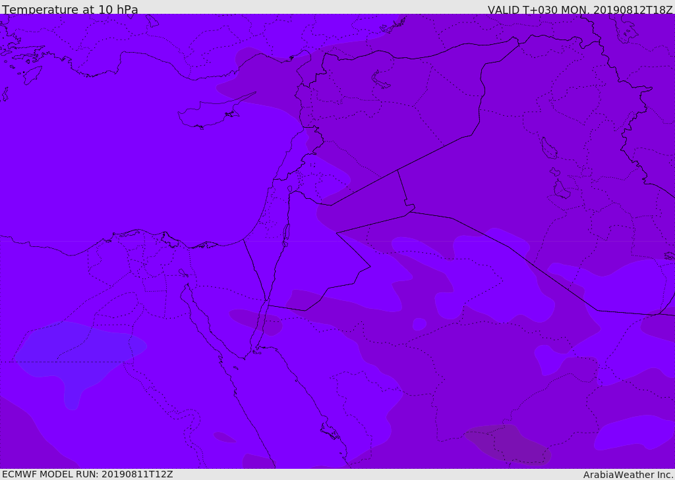Click the small circular light patch in Saudi Arabia

419,324
